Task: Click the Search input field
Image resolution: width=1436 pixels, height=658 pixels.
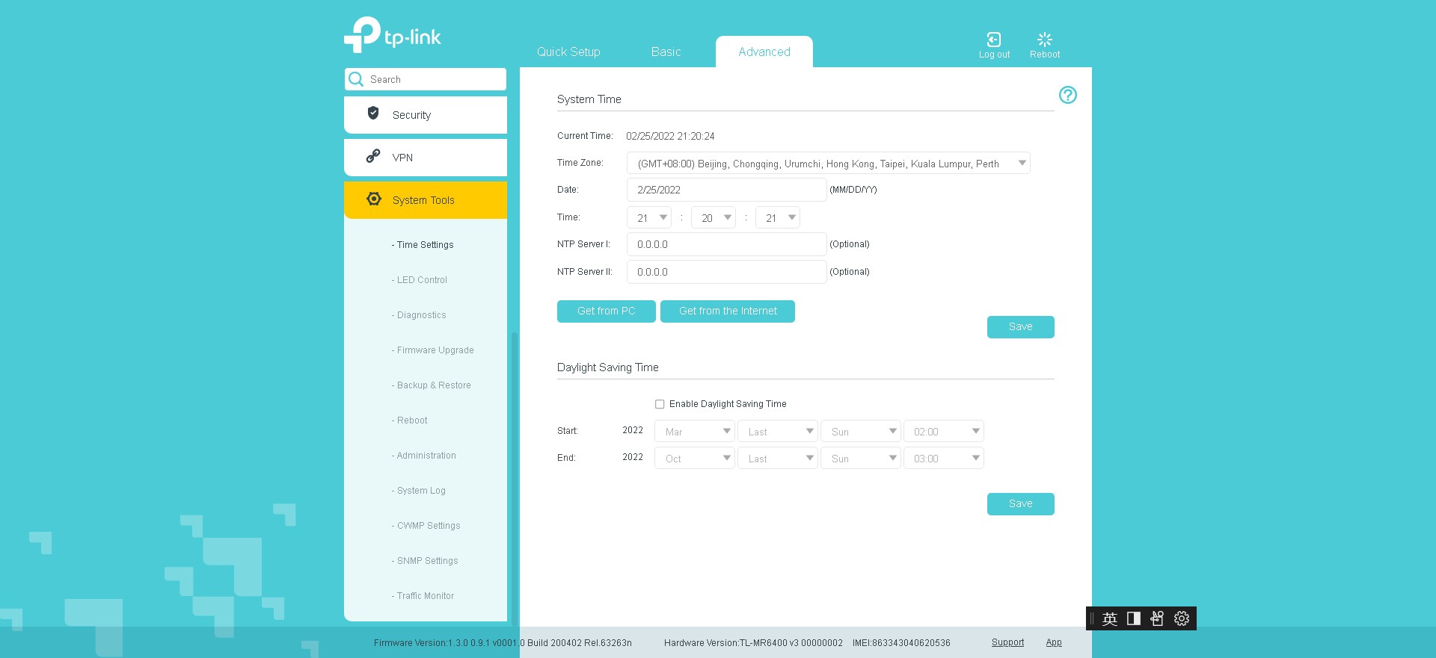Action: pos(426,79)
